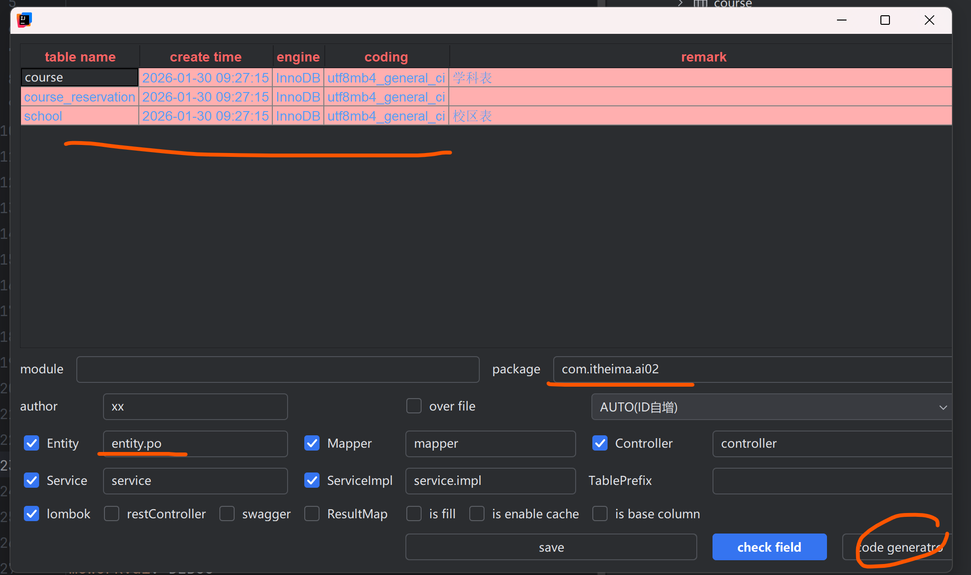This screenshot has width=971, height=575.
Task: Enable the swagger option
Action: point(227,514)
